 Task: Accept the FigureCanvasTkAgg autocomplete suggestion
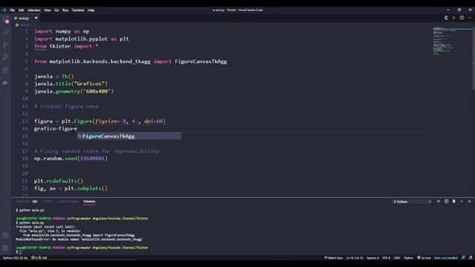tap(129, 136)
